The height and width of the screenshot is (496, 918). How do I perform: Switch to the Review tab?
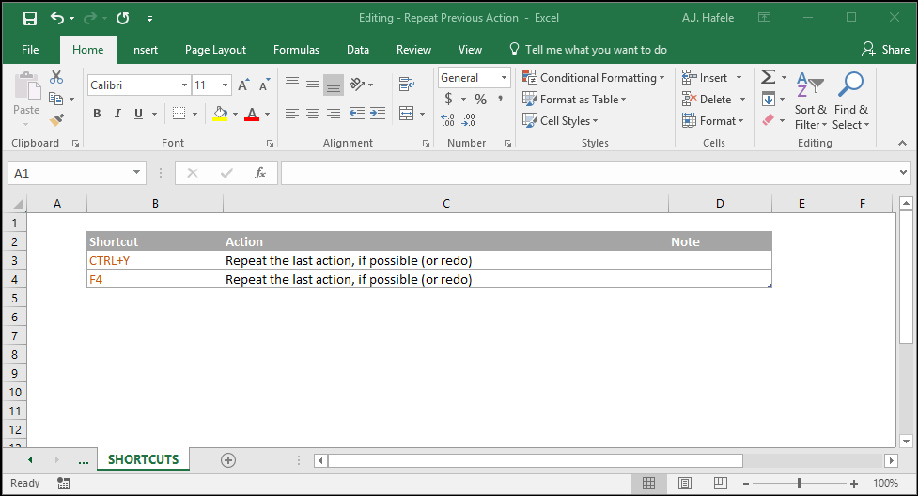413,50
